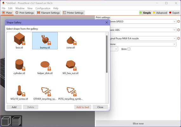Click the Delete button in Shape Gallery

tap(31, 107)
